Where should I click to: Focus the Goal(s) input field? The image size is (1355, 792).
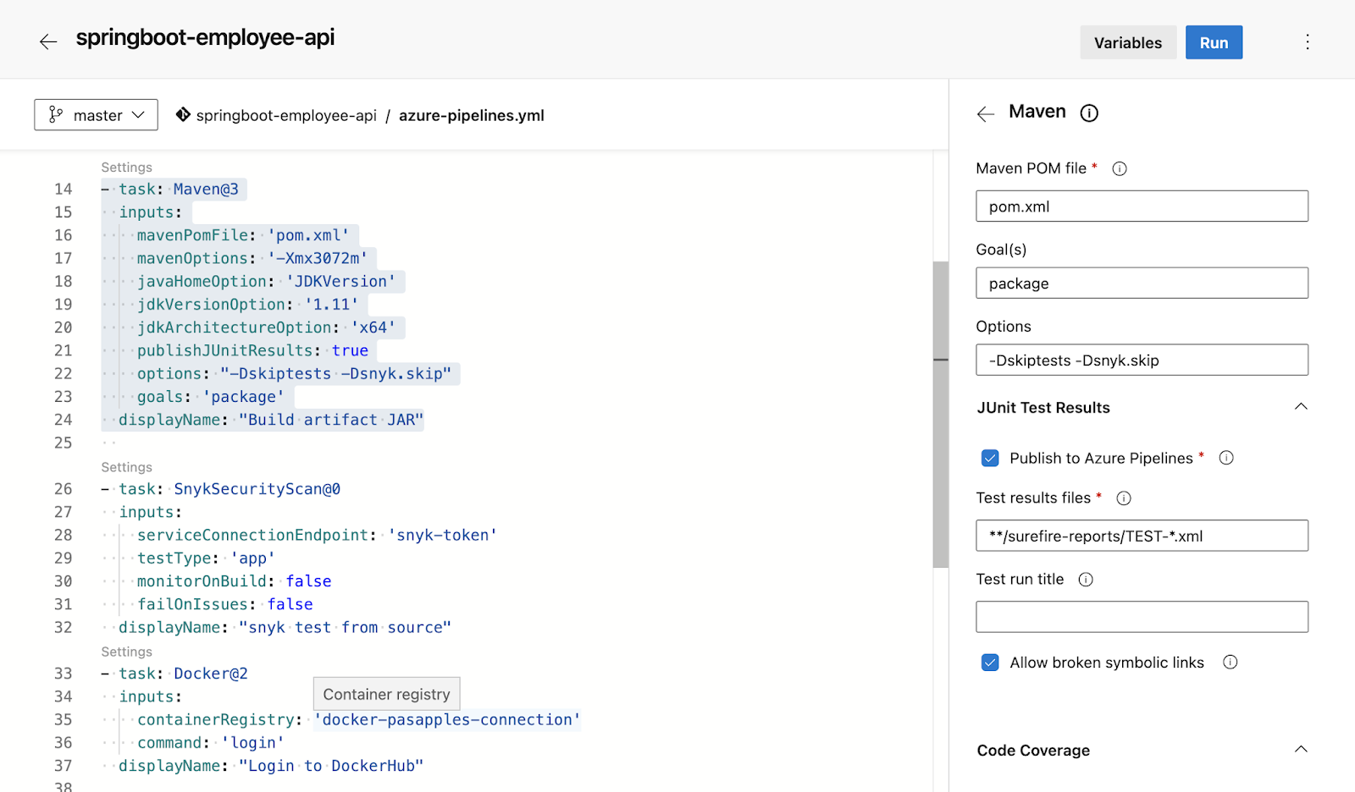pyautogui.click(x=1142, y=283)
